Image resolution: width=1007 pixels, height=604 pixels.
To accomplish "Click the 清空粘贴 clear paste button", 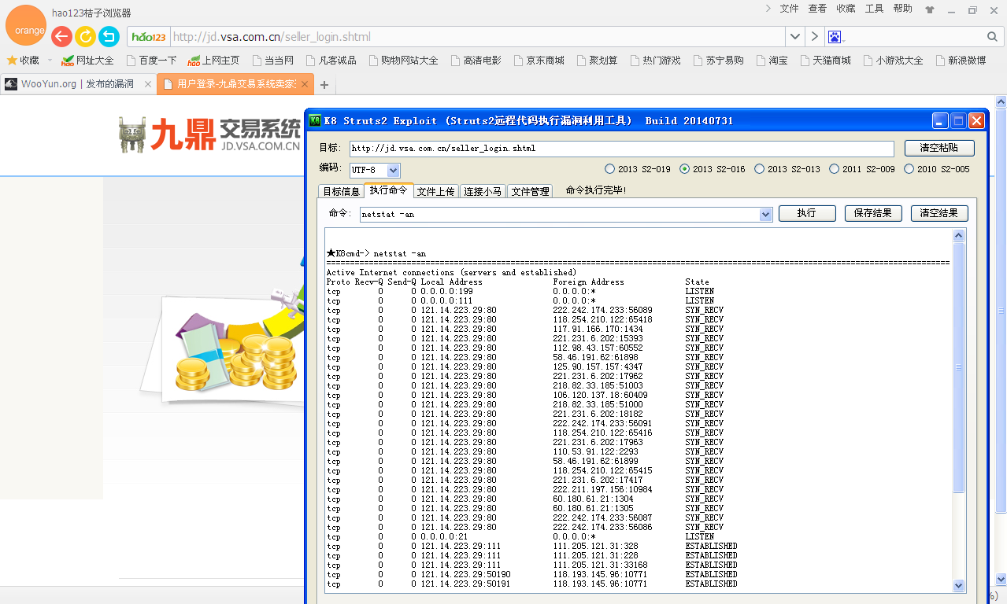I will click(x=939, y=148).
